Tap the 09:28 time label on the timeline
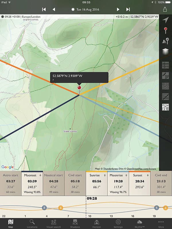Image resolution: width=172 pixels, height=229 pixels. pos(92,198)
